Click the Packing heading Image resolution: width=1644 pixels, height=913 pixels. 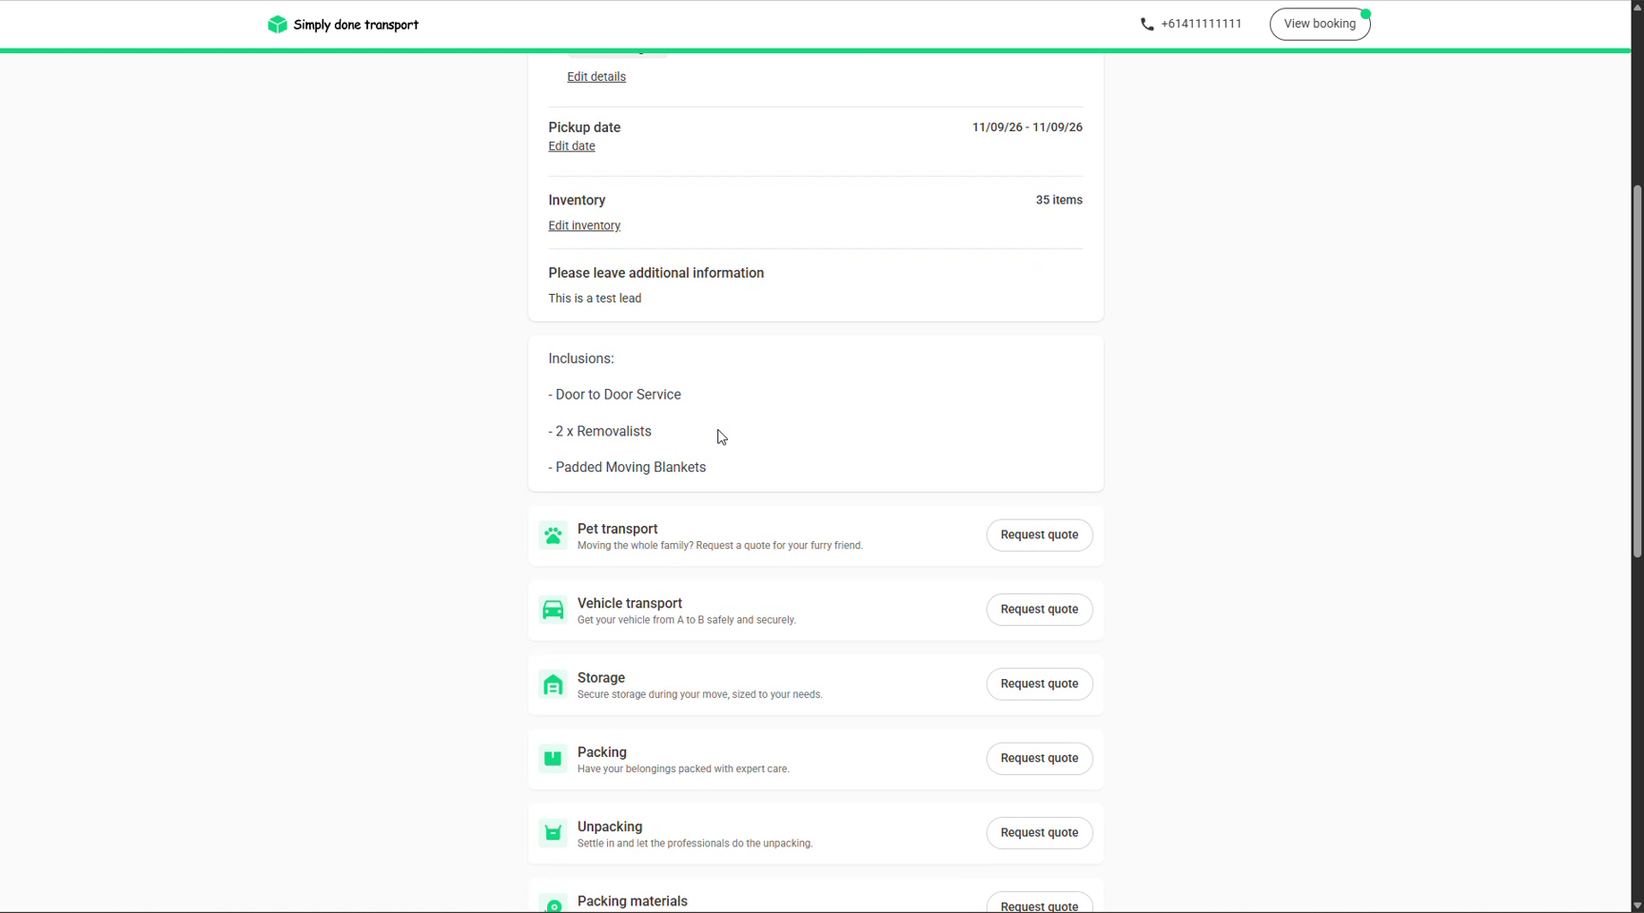(602, 752)
